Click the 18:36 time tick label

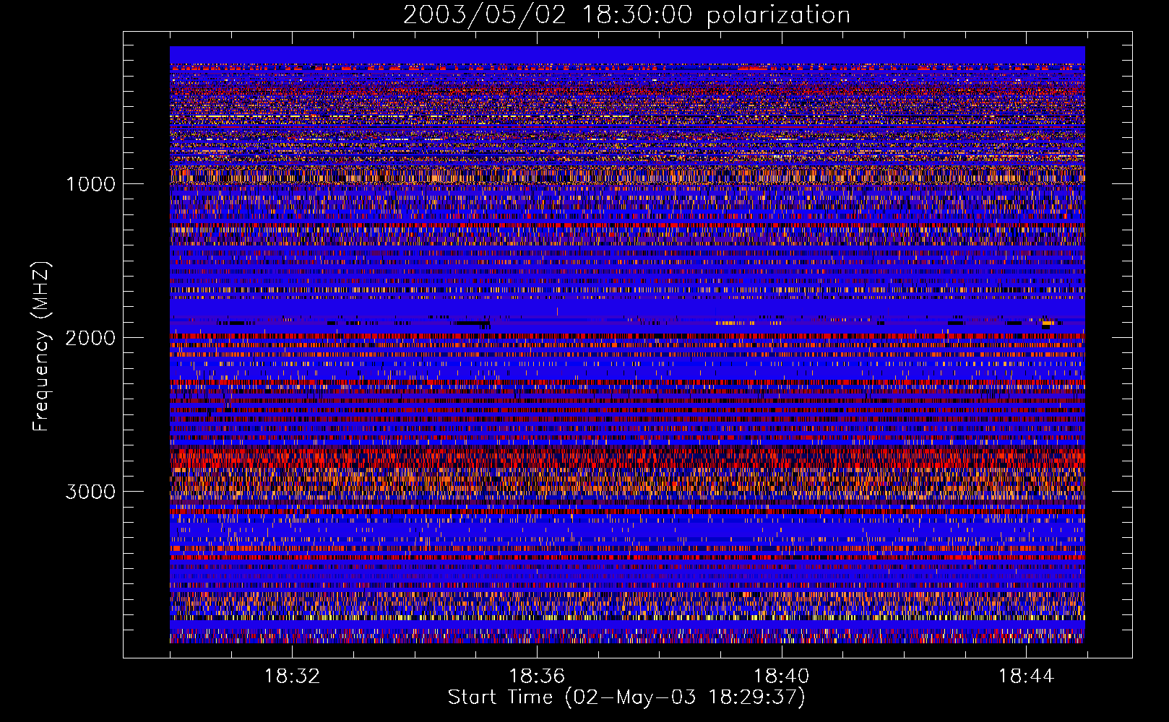coord(537,677)
